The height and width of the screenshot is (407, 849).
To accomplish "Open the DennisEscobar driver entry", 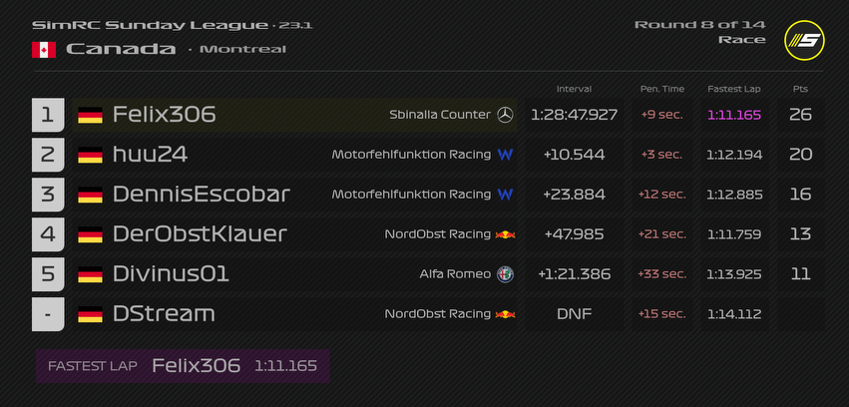I will tap(202, 195).
